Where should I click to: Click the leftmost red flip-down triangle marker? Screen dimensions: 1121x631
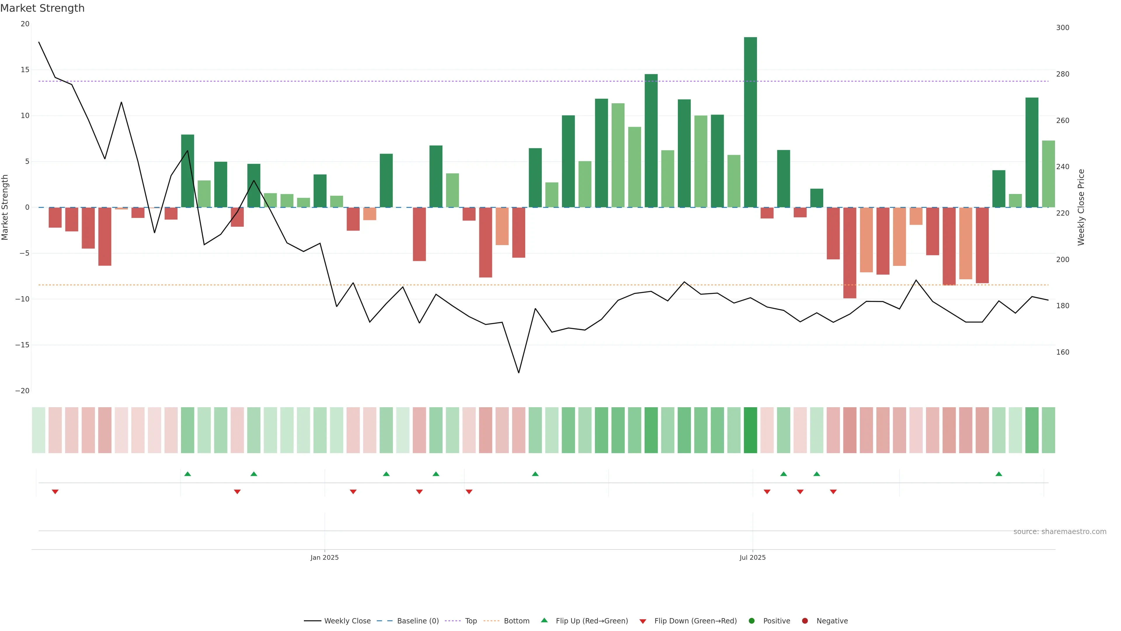click(x=55, y=492)
